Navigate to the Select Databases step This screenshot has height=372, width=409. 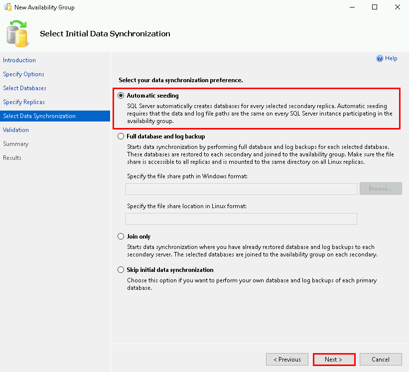point(24,88)
